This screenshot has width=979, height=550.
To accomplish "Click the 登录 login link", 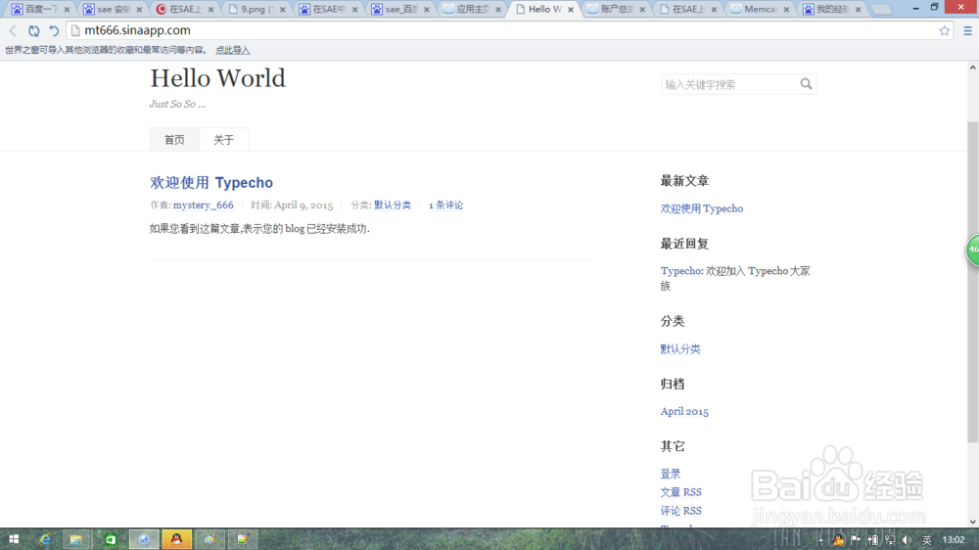I will coord(671,474).
